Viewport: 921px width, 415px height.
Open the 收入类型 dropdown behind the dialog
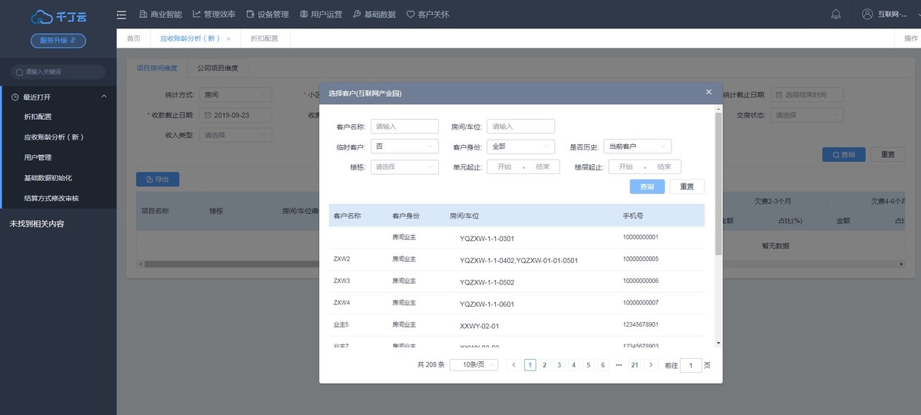236,135
